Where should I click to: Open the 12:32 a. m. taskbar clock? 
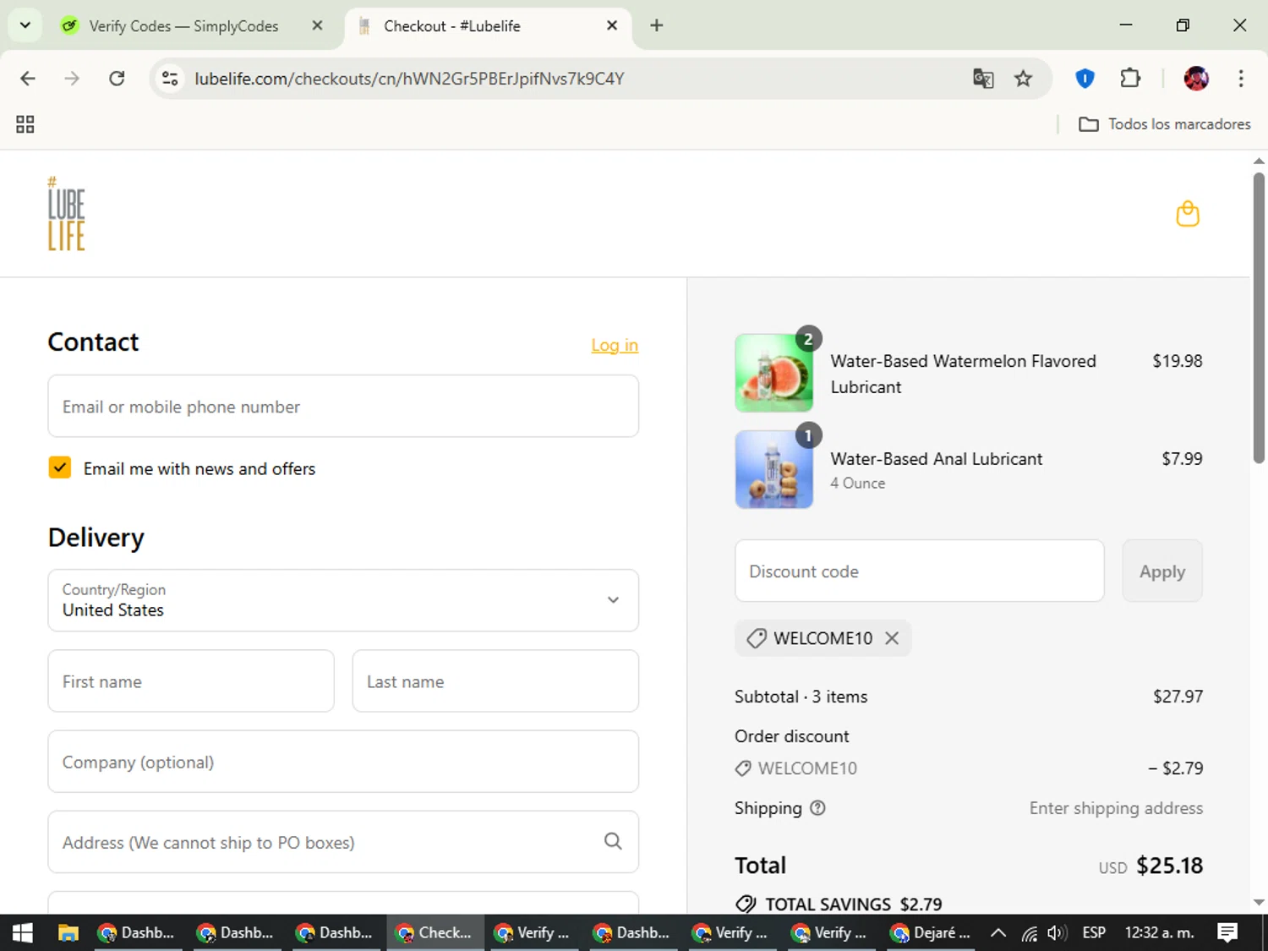(x=1159, y=932)
